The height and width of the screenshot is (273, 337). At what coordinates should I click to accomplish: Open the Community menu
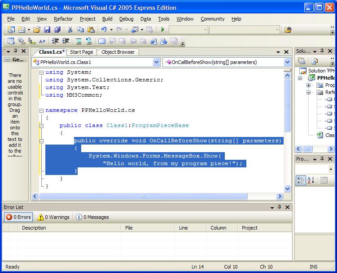(213, 19)
